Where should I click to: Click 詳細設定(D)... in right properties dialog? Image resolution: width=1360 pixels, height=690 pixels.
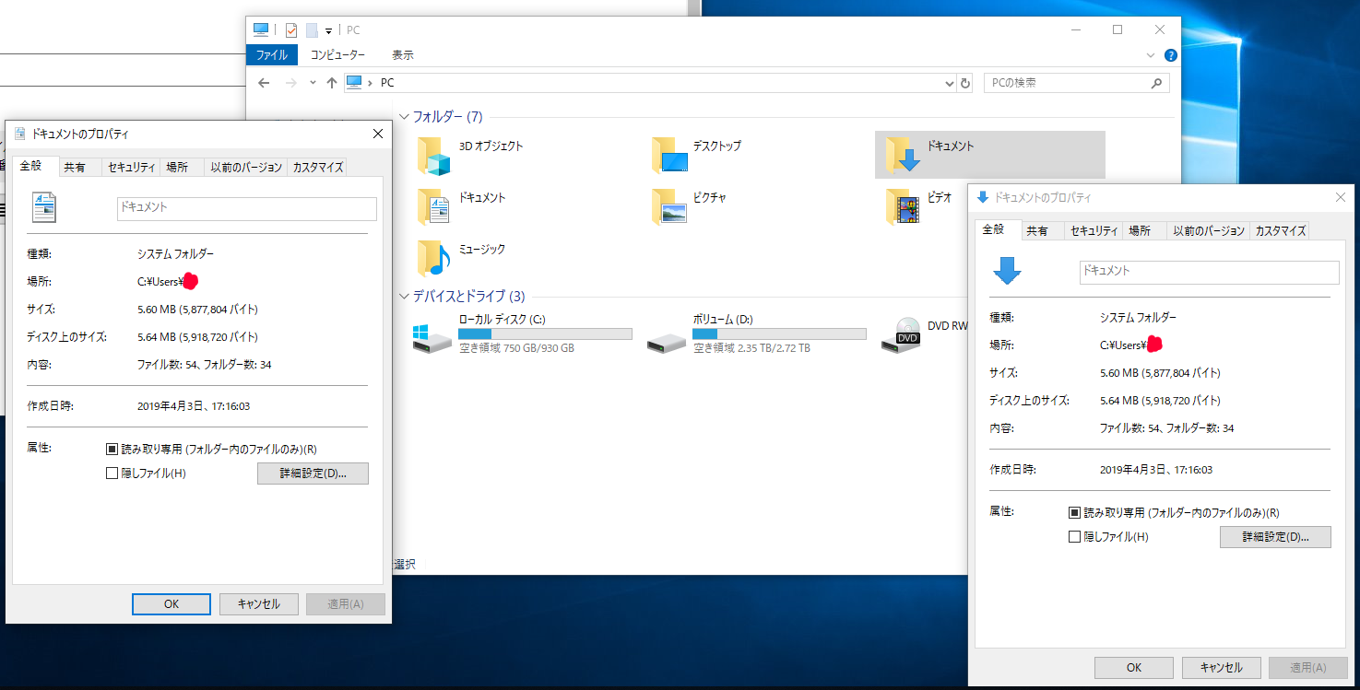click(1275, 537)
